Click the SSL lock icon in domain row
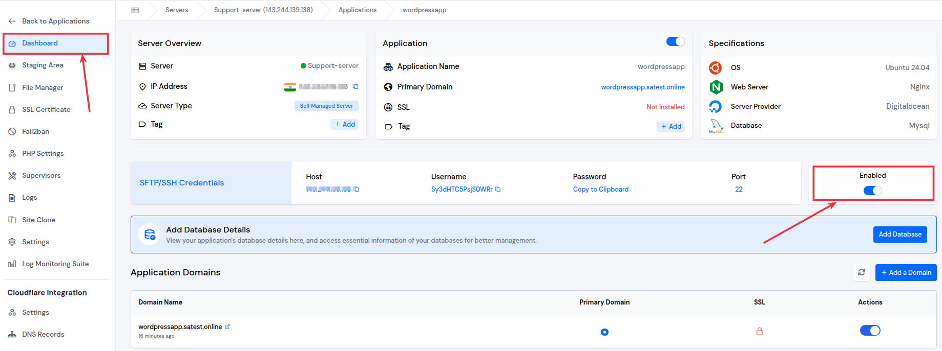This screenshot has width=942, height=351. point(759,332)
